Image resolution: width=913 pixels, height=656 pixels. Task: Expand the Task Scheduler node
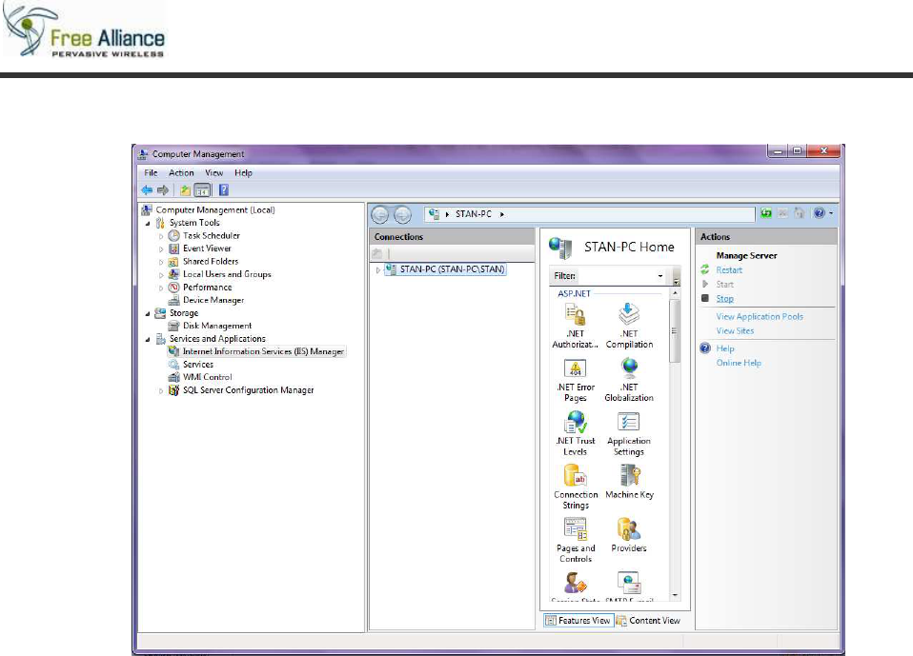pyautogui.click(x=161, y=236)
